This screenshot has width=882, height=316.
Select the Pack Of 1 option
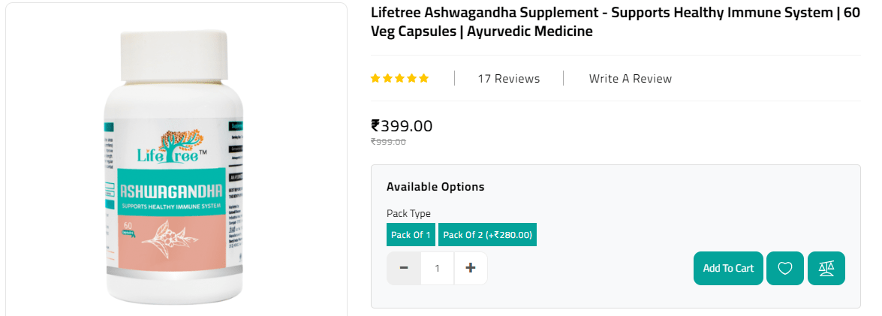(411, 235)
